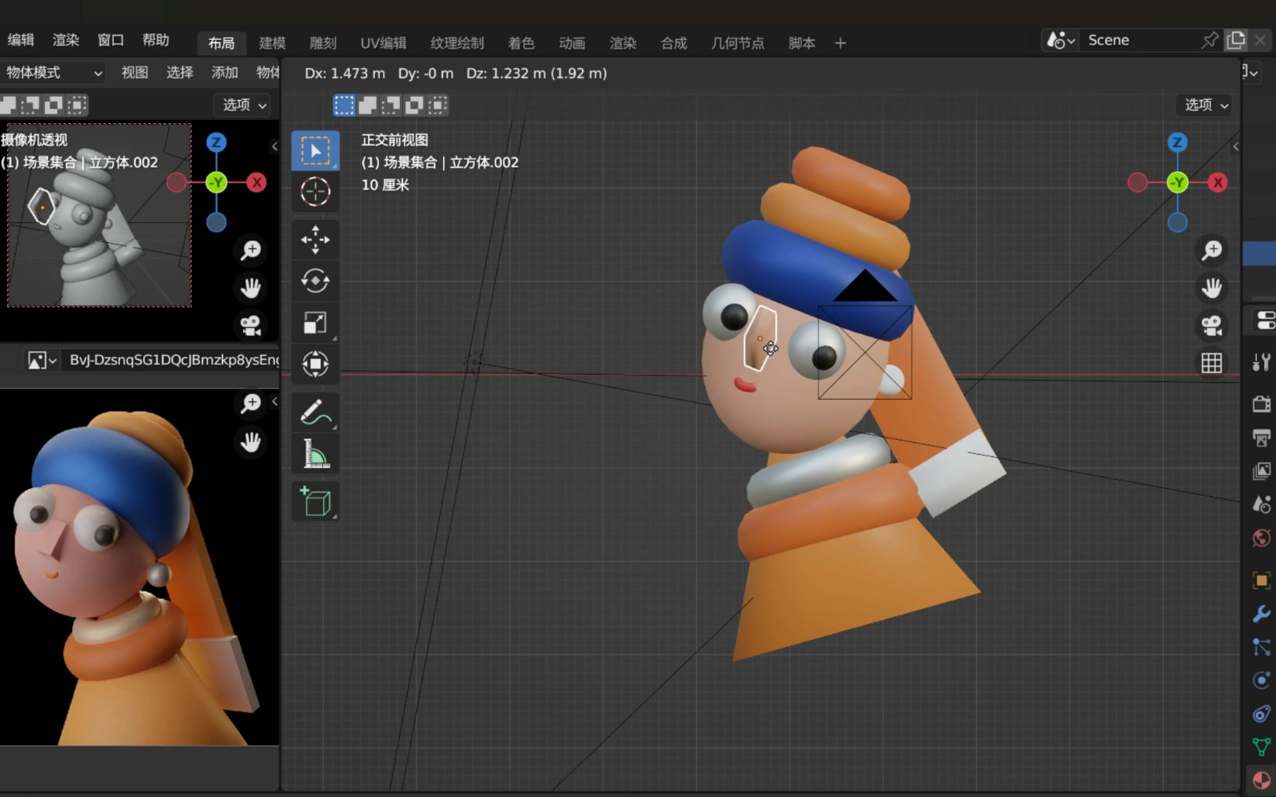Click the red X axis on gizmo

[x=1218, y=183]
